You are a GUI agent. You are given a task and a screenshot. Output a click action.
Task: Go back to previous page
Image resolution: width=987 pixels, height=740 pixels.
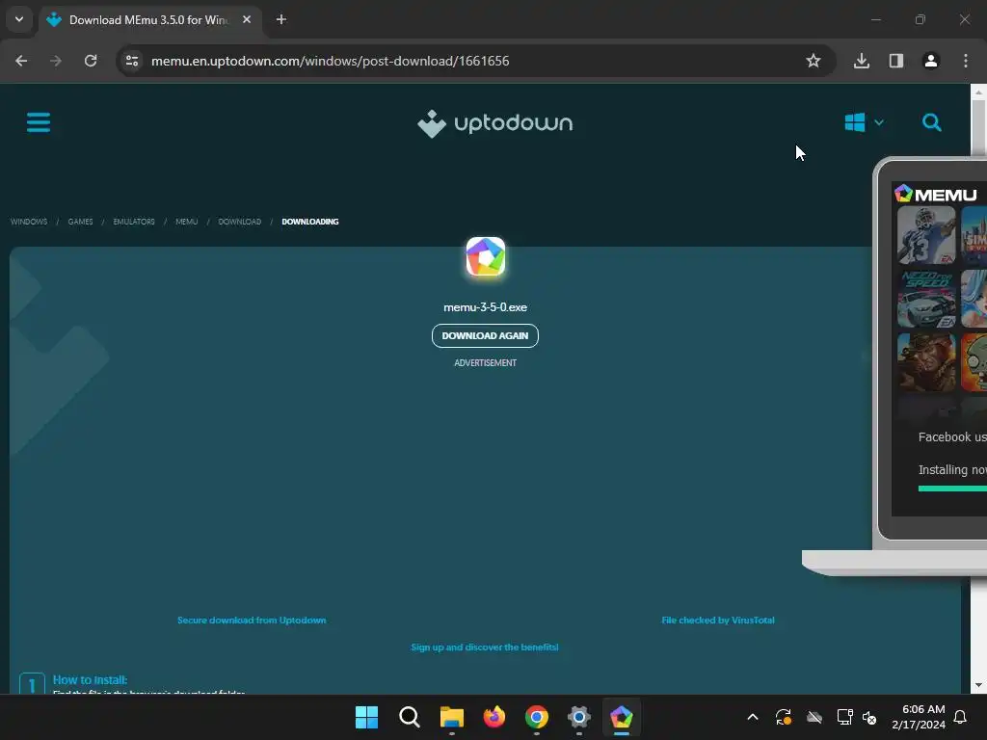(x=21, y=61)
